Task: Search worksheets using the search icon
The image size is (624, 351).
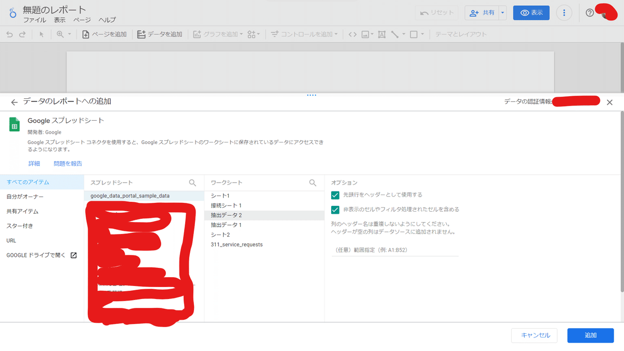Action: tap(313, 183)
